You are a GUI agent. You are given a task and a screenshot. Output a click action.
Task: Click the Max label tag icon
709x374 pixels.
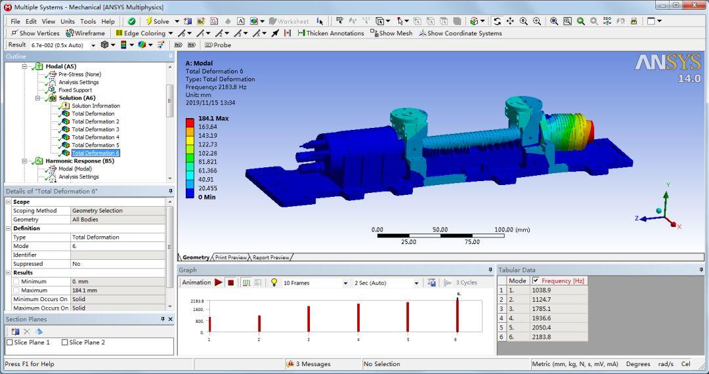pos(179,45)
